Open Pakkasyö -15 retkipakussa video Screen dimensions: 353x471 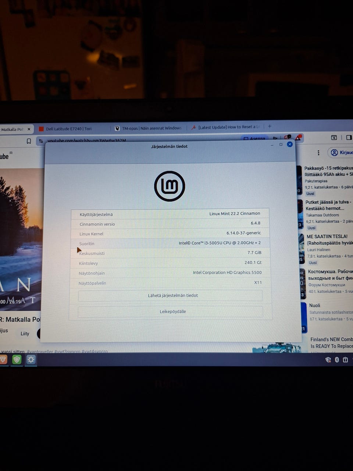tap(329, 171)
